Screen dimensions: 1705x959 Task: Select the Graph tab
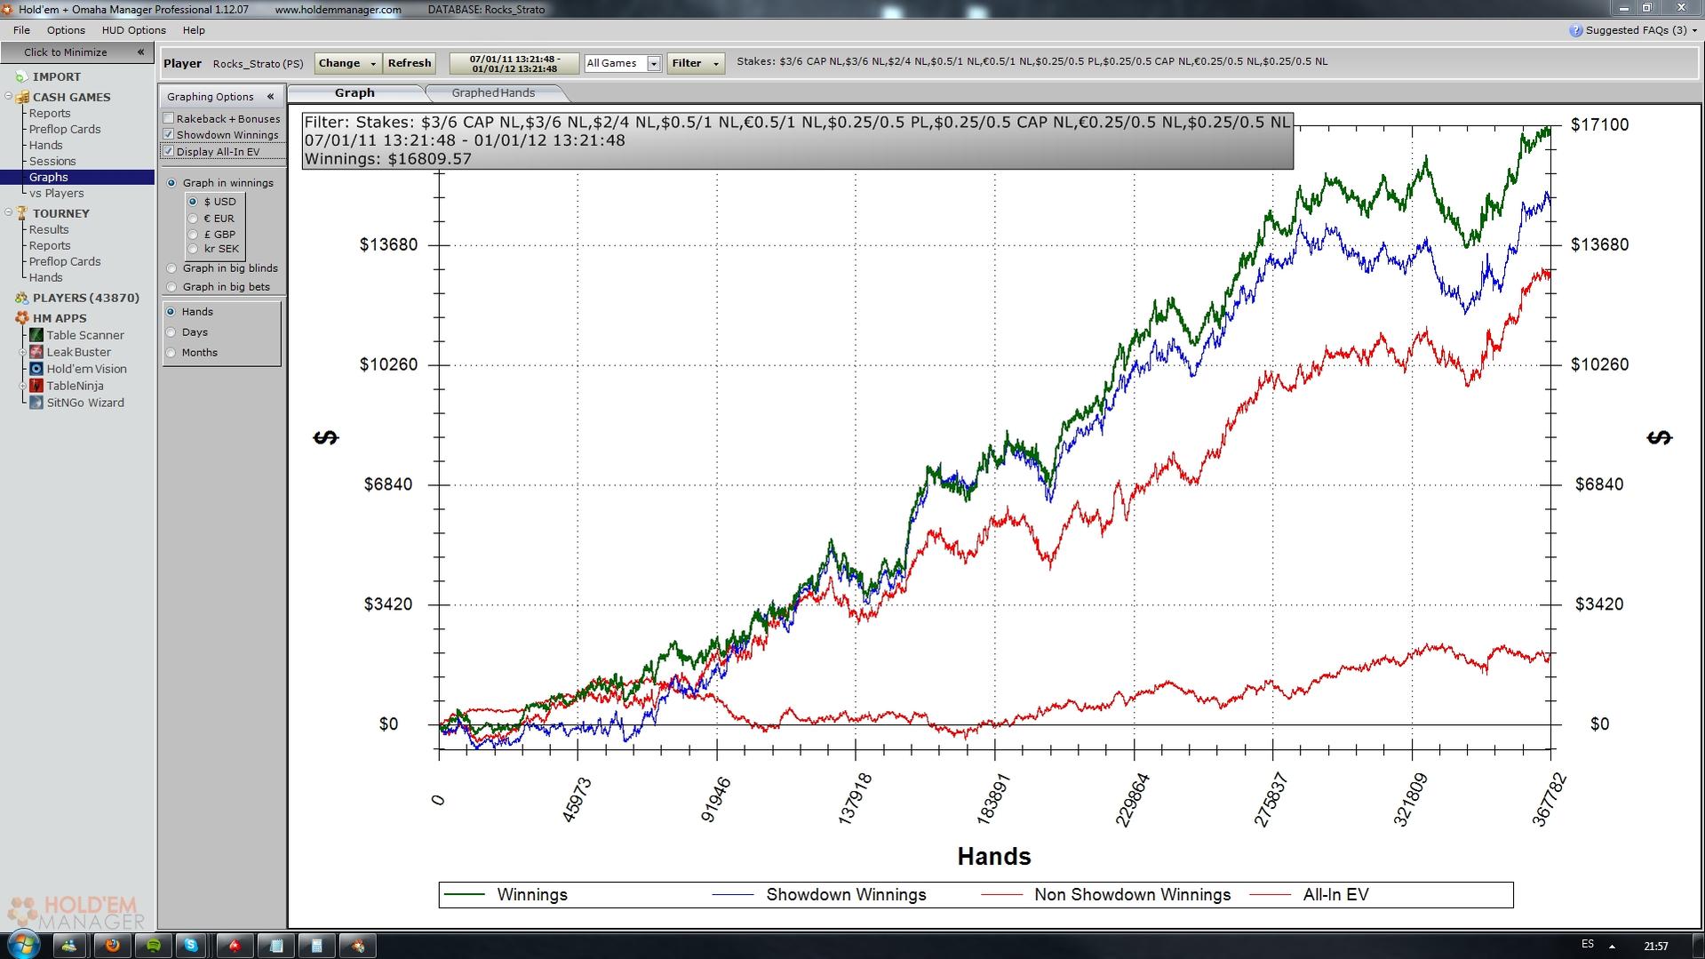pyautogui.click(x=355, y=92)
